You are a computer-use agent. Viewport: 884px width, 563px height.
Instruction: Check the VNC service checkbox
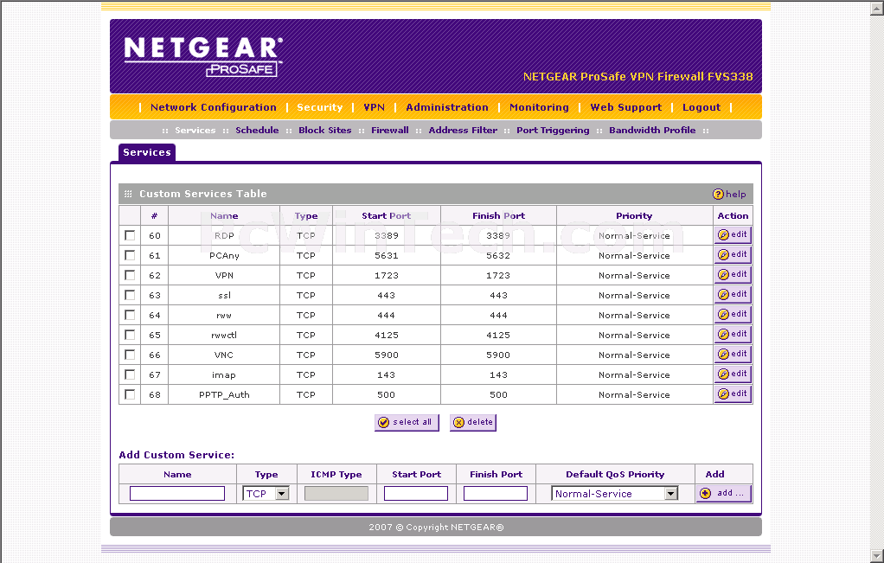pyautogui.click(x=130, y=355)
